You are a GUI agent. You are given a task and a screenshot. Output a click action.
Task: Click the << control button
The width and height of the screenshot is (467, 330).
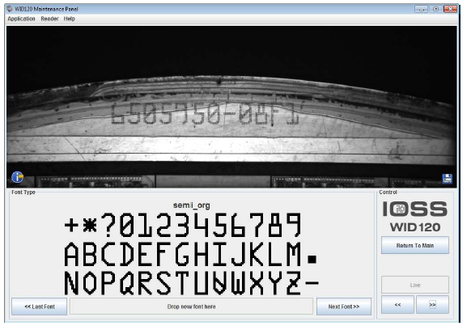[x=397, y=304]
